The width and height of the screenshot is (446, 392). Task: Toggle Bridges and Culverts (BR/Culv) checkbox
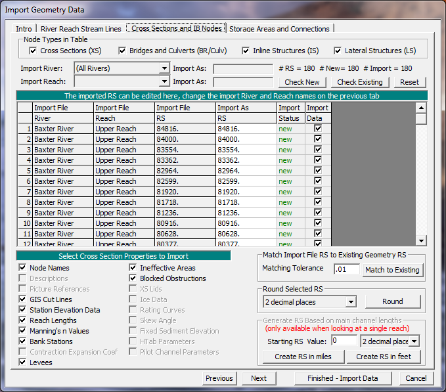(x=122, y=51)
